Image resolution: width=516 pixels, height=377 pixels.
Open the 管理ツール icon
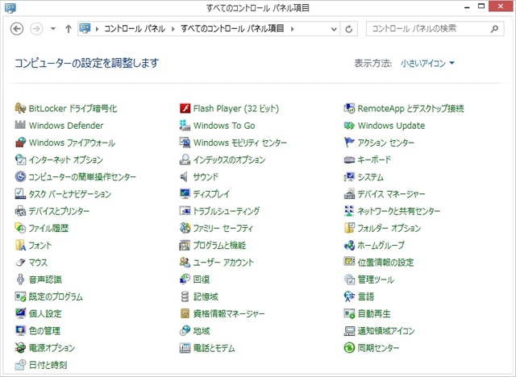(x=349, y=279)
